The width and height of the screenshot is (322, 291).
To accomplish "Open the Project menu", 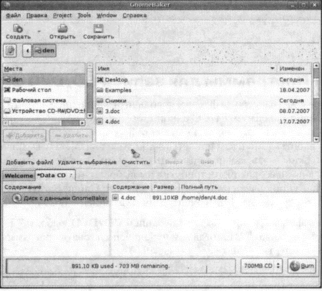I will (x=63, y=15).
